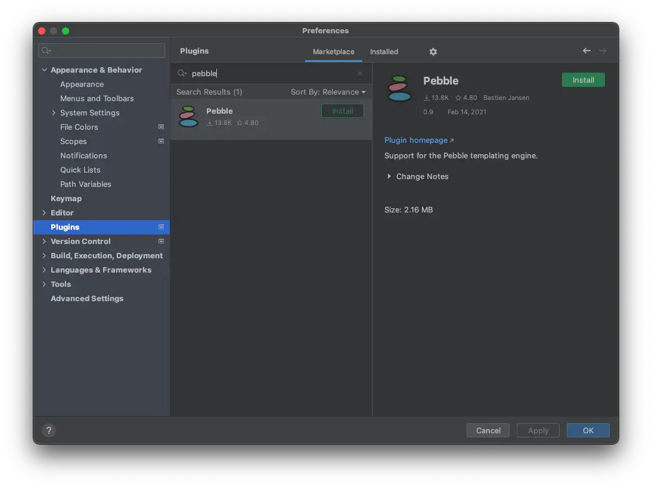The width and height of the screenshot is (652, 488).
Task: Expand Languages & Frameworks section
Action: pos(44,270)
